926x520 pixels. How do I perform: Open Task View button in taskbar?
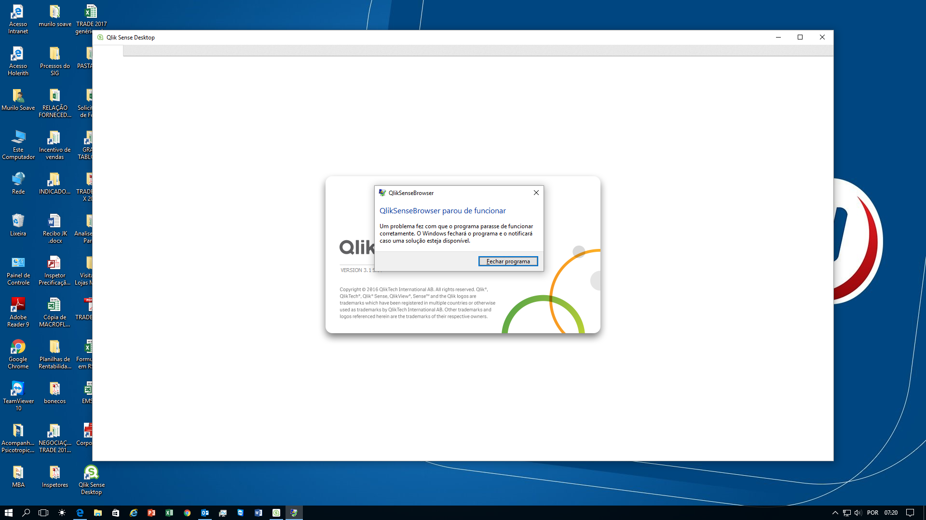(x=44, y=512)
